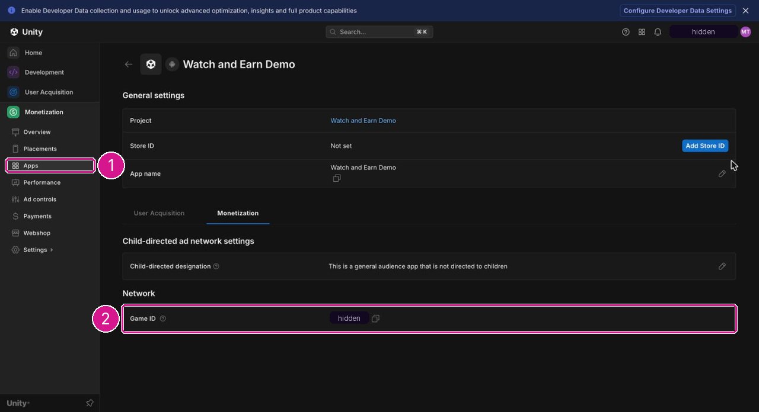
Task: Click the Android platform icon
Action: click(x=172, y=65)
